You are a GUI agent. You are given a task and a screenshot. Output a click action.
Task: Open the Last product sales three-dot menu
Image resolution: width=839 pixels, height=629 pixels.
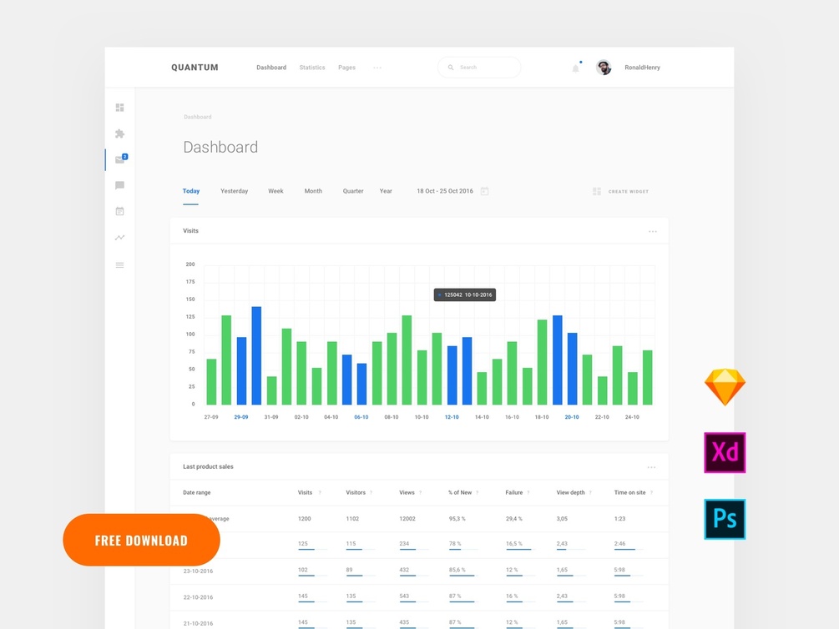pos(651,467)
